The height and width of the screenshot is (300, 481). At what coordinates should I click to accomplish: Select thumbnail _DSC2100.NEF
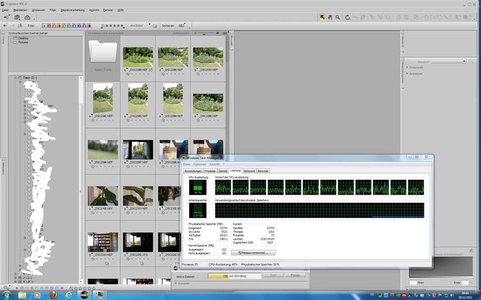coord(103,196)
